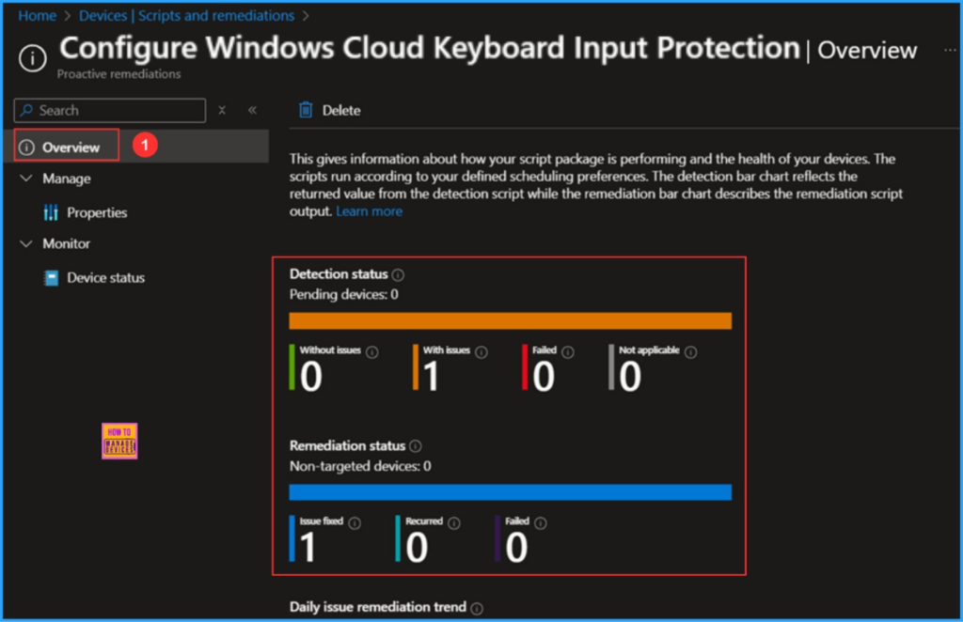Open the Learn more link
Screen dimensions: 963x622
click(x=369, y=210)
